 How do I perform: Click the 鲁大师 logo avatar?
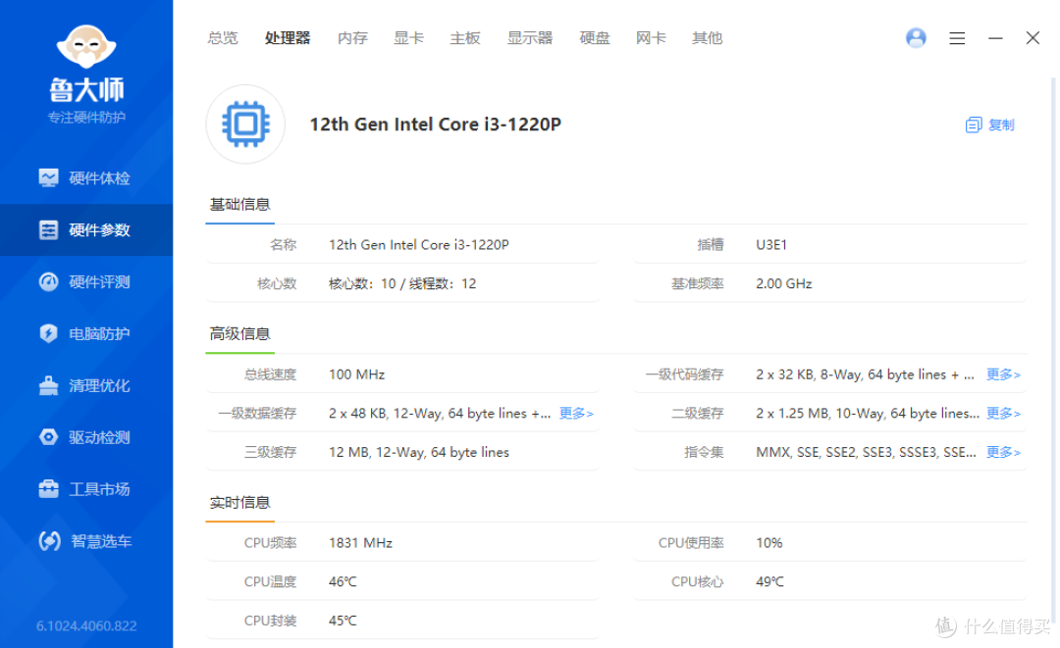click(x=86, y=46)
